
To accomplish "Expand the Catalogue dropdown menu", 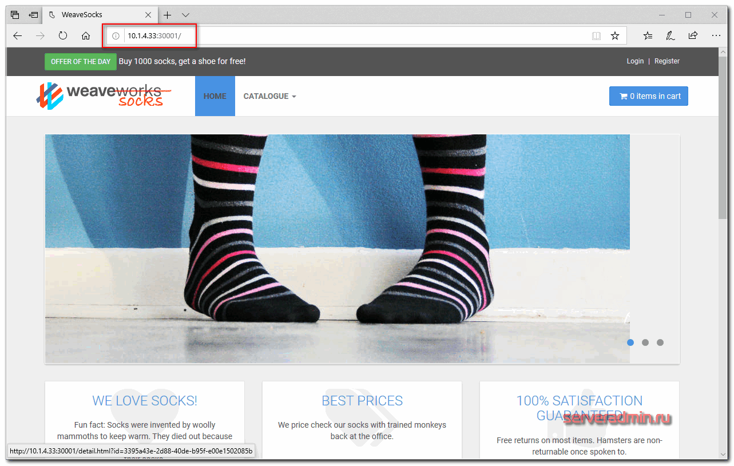I will [x=269, y=96].
